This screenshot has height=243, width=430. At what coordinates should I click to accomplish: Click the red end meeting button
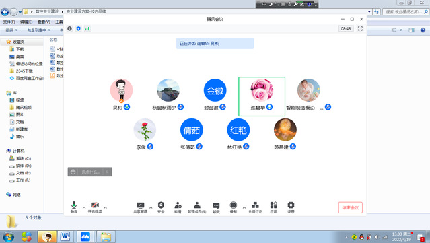click(350, 207)
